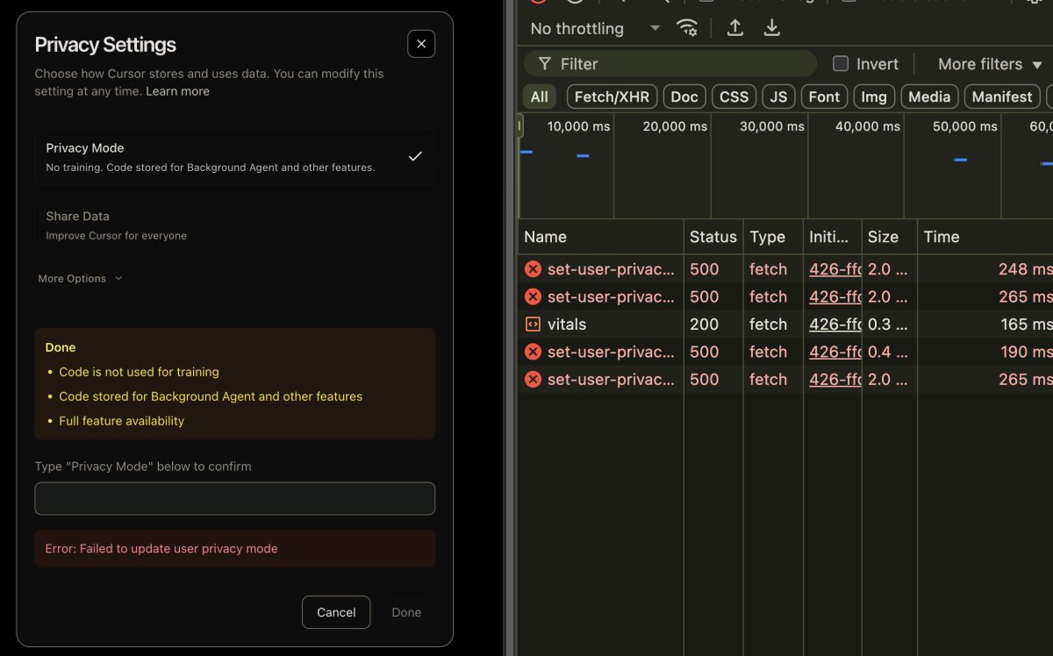Select the set-user-privacy request taking 248 ms
The image size is (1053, 656).
[x=785, y=269]
